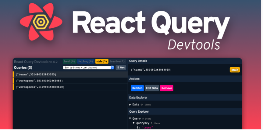The image size is (263, 130).
Task: Click the Query Details key text
Action: pos(151,70)
